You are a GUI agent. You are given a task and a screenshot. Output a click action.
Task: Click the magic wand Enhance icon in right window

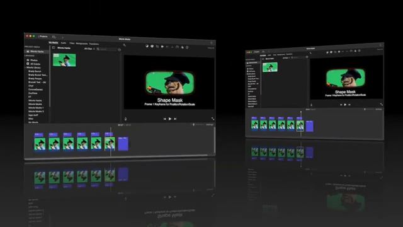[310, 53]
